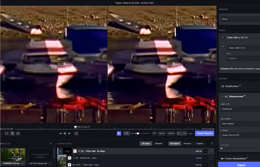Select the Selected filter tab
Viewport: 260px width, 167px height.
(x=158, y=143)
